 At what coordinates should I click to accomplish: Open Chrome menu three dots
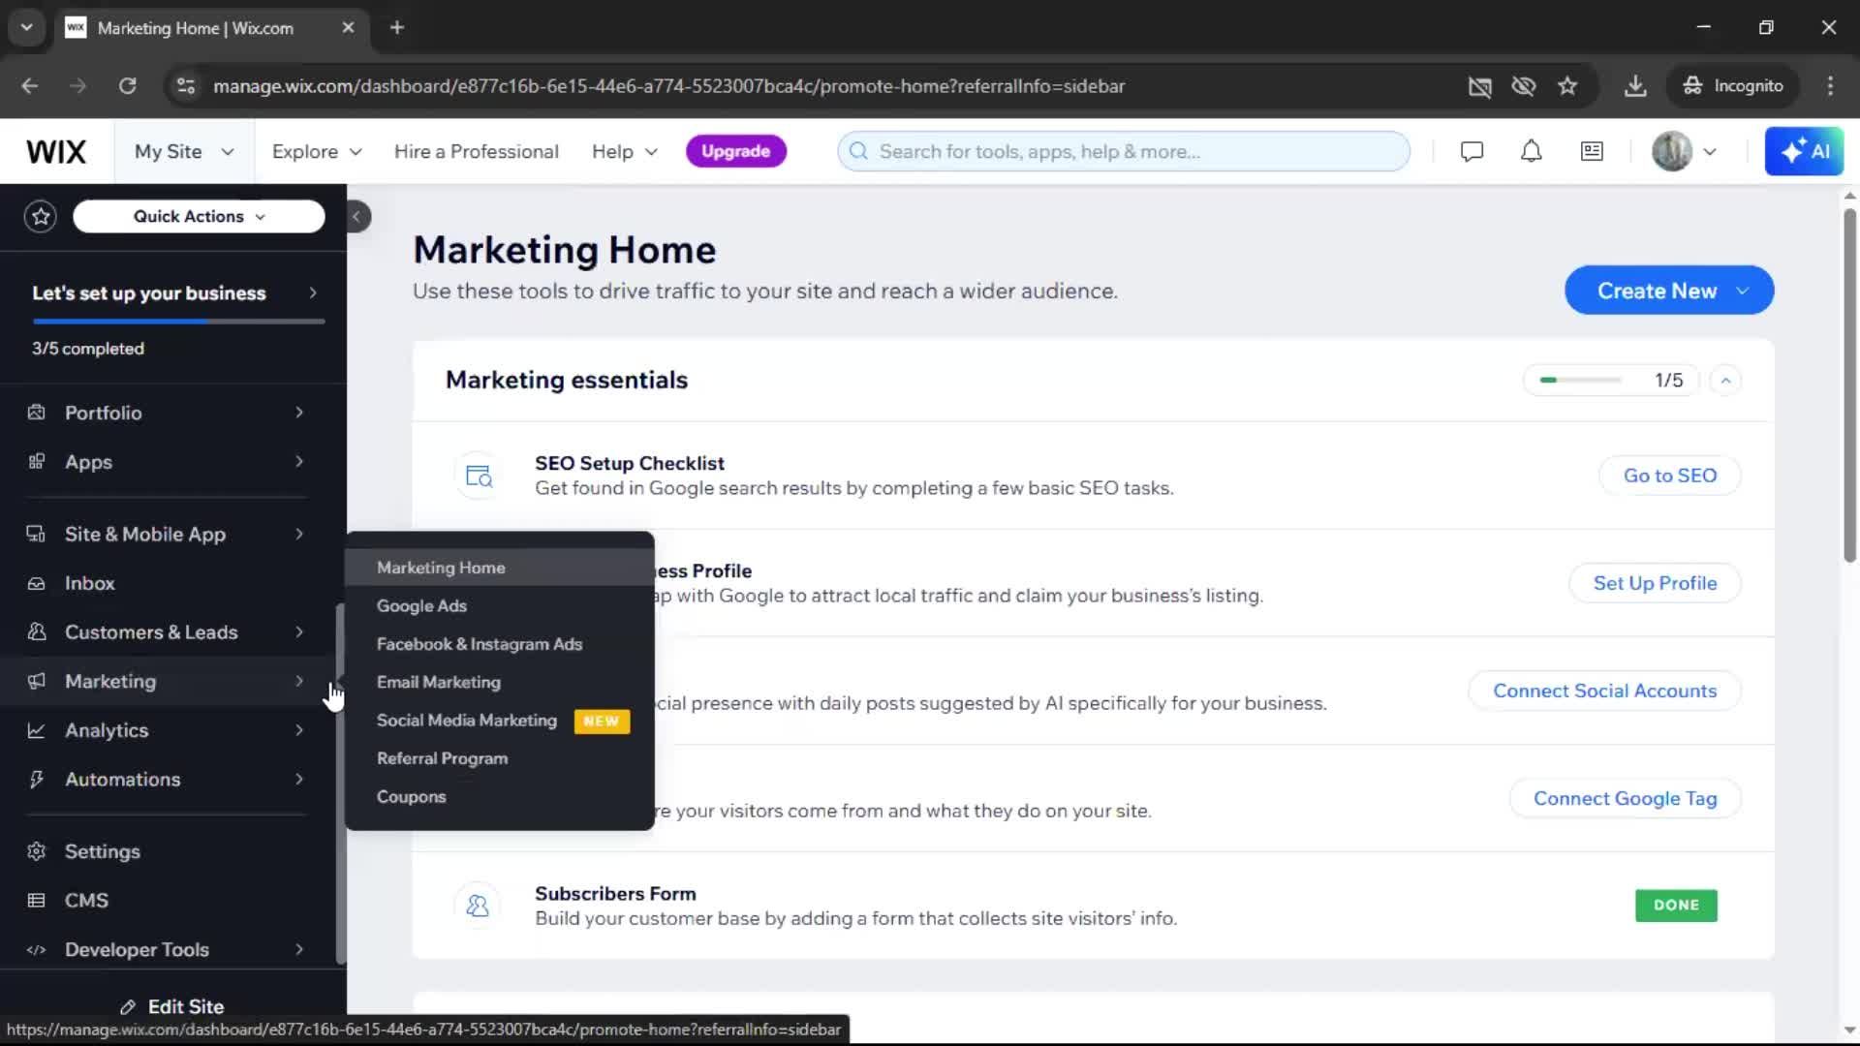1830,86
